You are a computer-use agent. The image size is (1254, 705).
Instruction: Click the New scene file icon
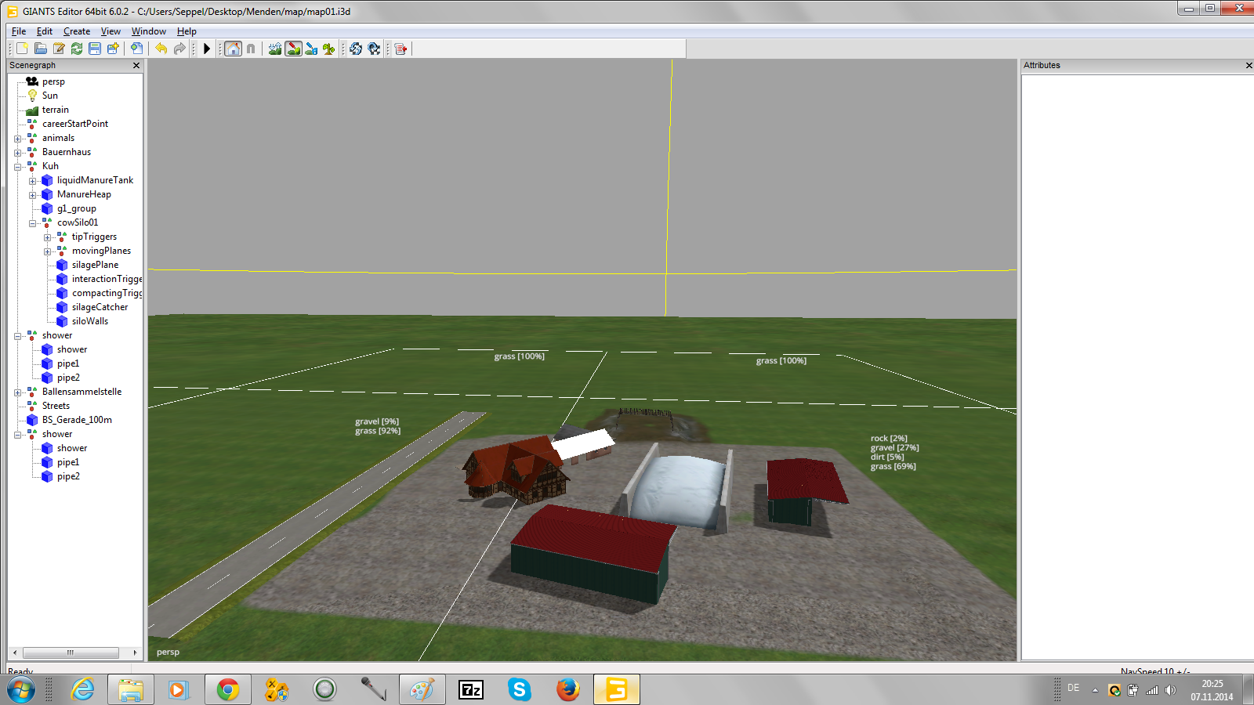[23, 49]
